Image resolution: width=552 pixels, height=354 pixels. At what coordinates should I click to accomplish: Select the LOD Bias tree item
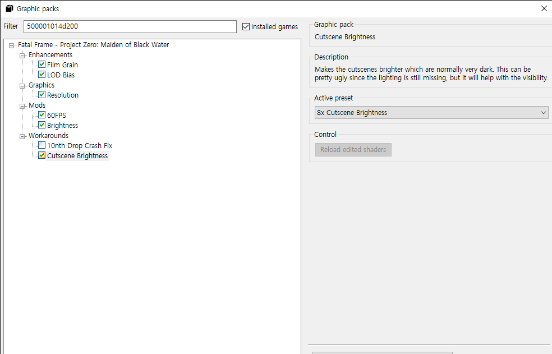click(x=61, y=75)
